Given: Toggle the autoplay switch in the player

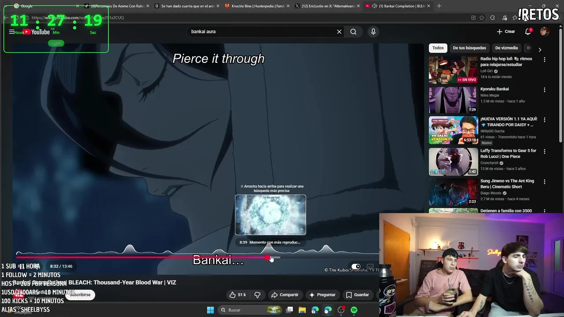Looking at the screenshot, I should pos(356,266).
